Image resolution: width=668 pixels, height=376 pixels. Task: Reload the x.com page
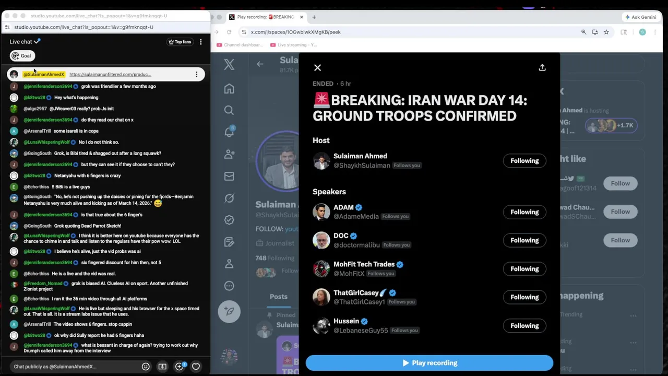pyautogui.click(x=229, y=32)
